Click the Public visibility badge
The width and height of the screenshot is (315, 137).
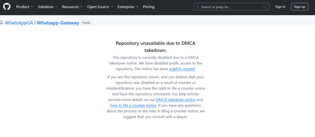86,23
